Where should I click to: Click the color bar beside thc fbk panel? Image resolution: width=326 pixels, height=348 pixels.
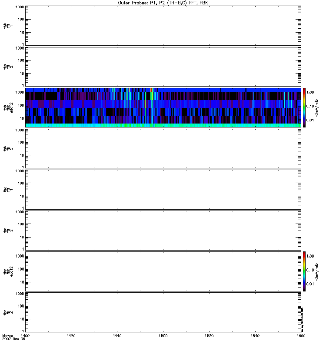point(304,271)
